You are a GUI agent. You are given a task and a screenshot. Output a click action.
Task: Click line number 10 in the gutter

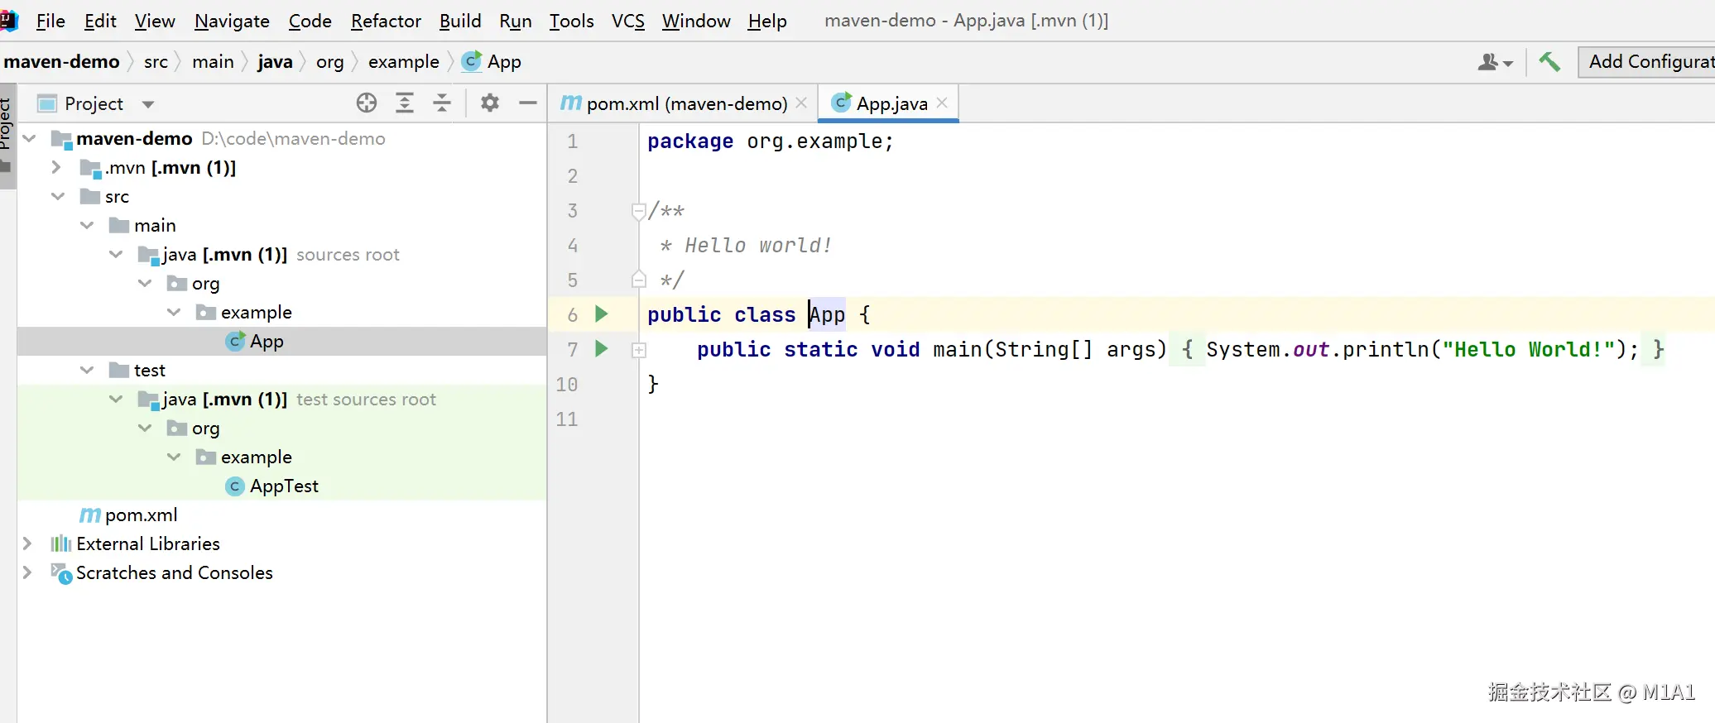point(567,384)
